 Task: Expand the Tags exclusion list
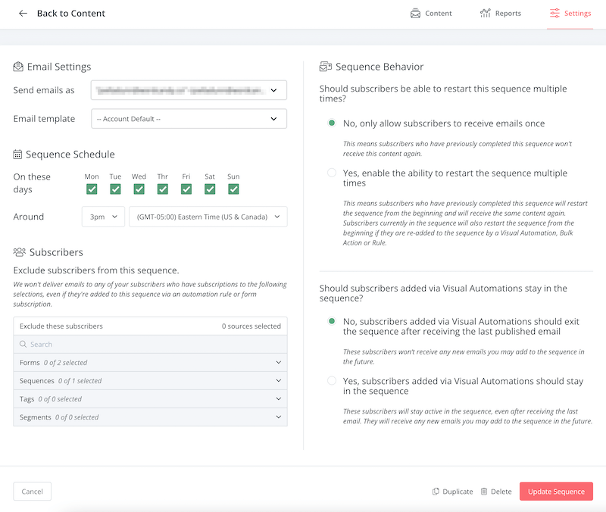(x=150, y=399)
